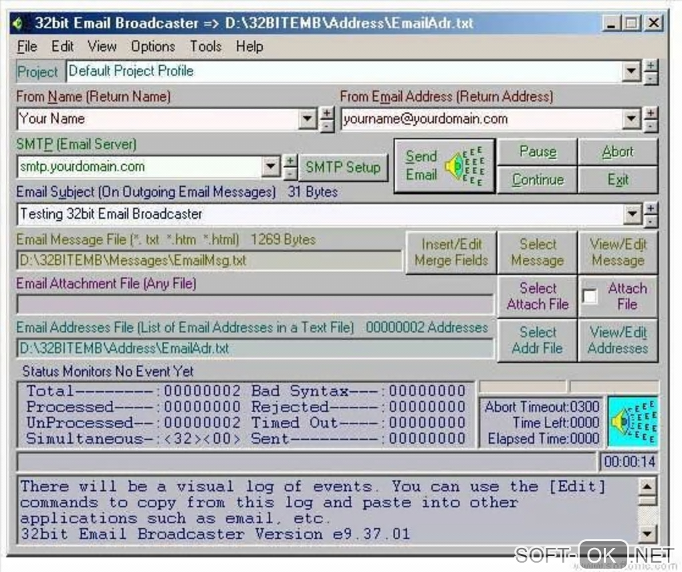Image resolution: width=682 pixels, height=572 pixels.
Task: Click the Select Message button
Action: 537,252
